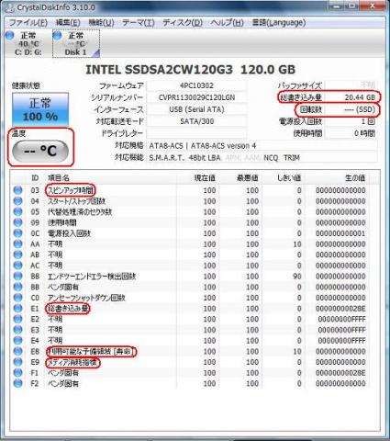The height and width of the screenshot is (441, 390).
Task: Click raw value 00000000028E in E1 row
Action: 340,309
